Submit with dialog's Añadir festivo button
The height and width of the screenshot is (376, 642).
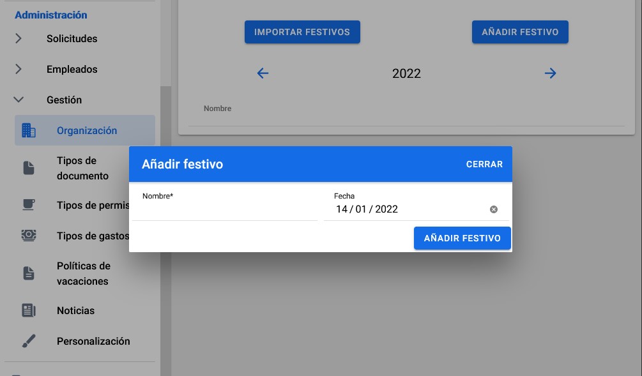(x=462, y=238)
